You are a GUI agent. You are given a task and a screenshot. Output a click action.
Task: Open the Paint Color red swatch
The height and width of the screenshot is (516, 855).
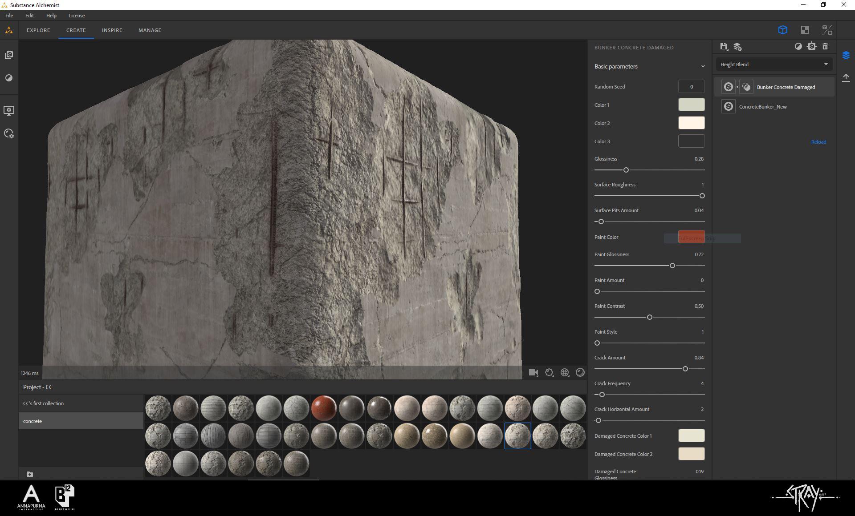coord(691,237)
